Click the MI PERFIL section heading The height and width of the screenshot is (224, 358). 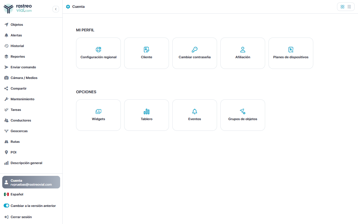pos(85,30)
